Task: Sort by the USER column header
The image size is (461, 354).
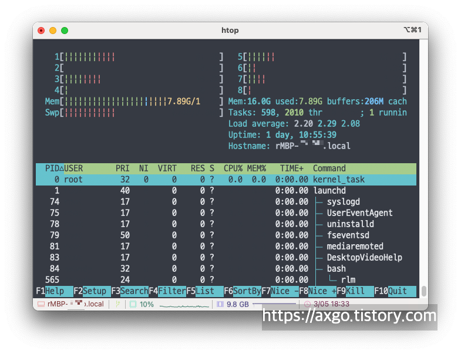Action: click(x=73, y=168)
